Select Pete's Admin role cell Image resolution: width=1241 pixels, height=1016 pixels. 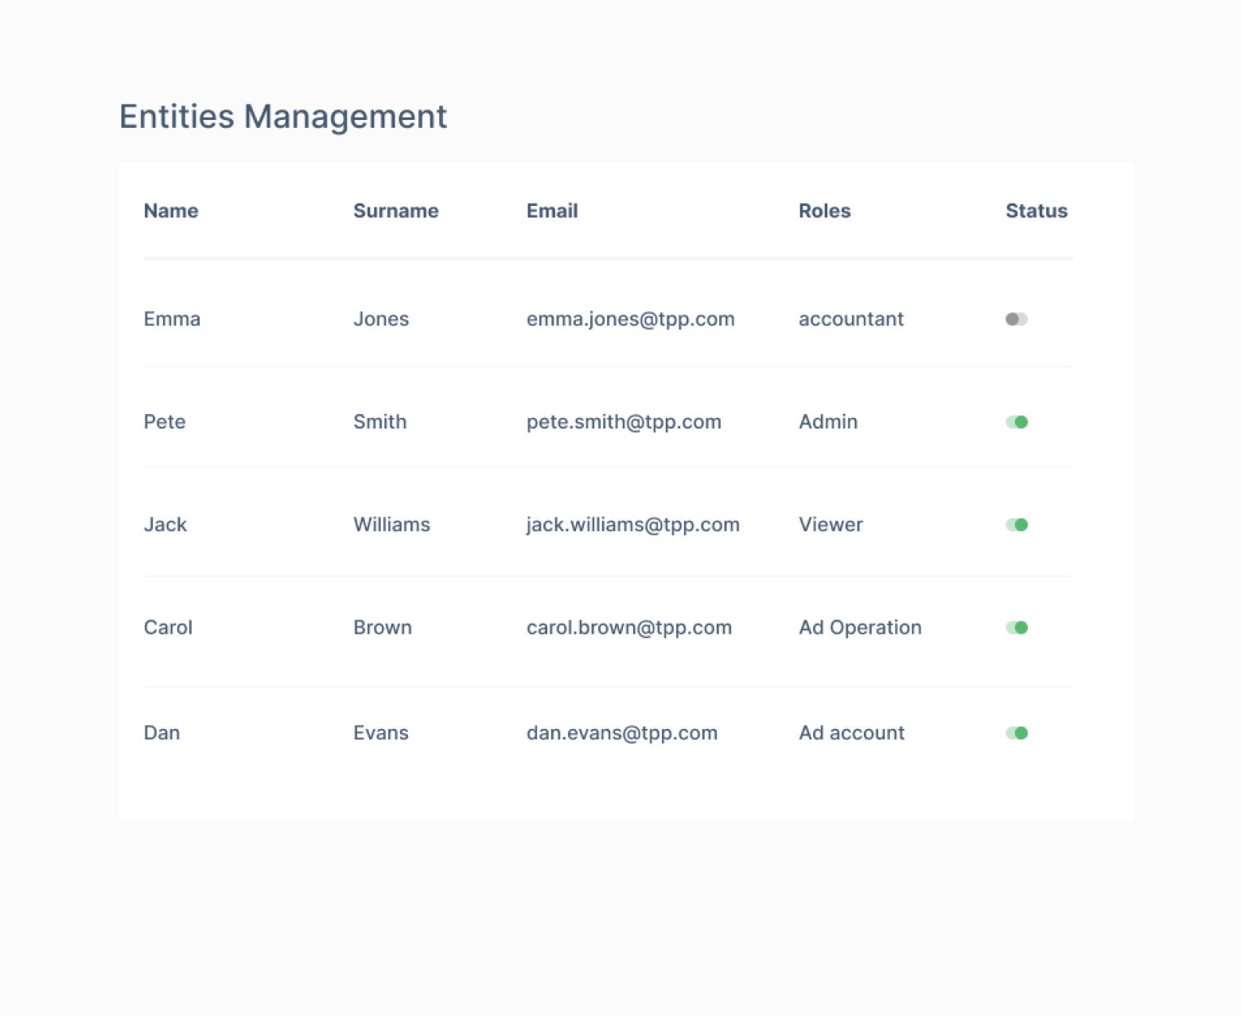[x=827, y=422]
